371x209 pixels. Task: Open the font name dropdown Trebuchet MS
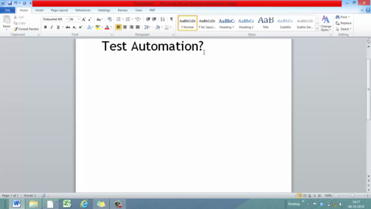[67, 19]
